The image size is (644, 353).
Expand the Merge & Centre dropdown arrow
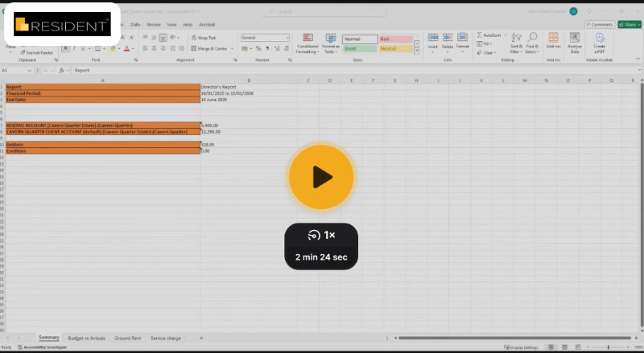[x=233, y=49]
